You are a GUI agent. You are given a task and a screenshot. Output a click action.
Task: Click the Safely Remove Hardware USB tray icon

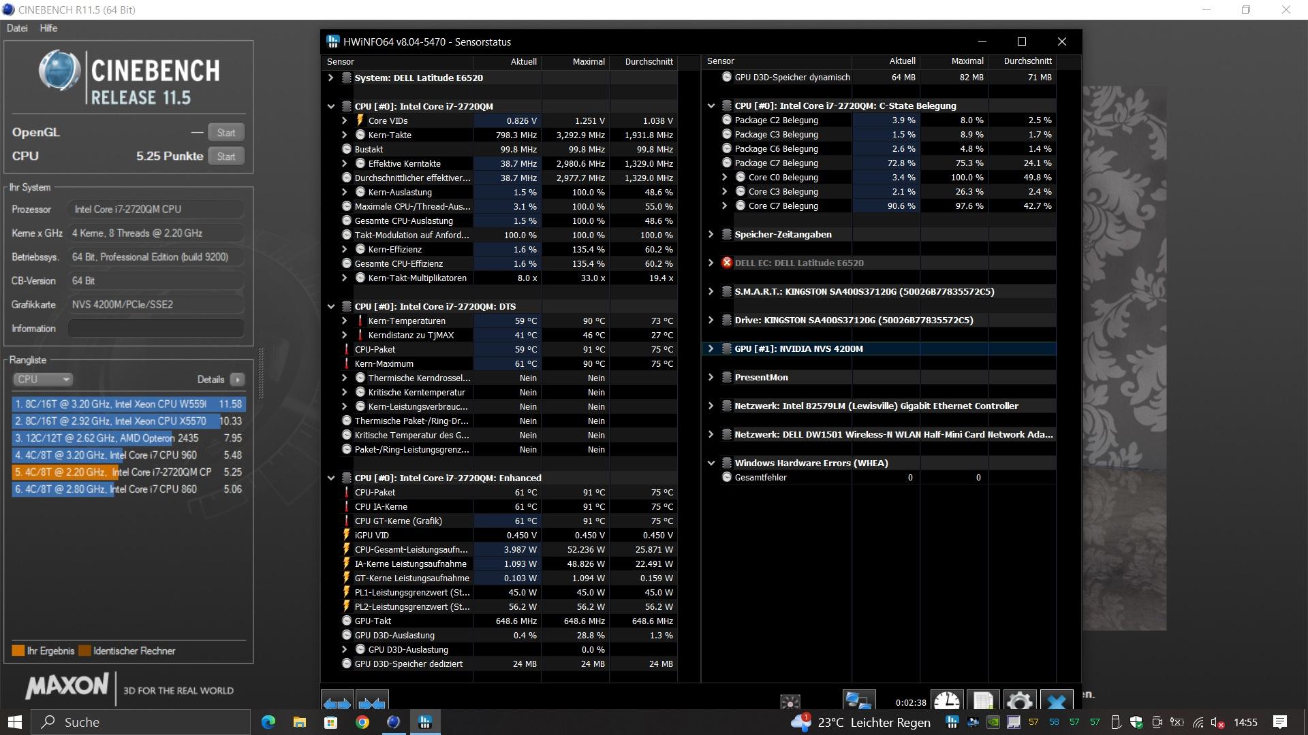(x=1116, y=722)
